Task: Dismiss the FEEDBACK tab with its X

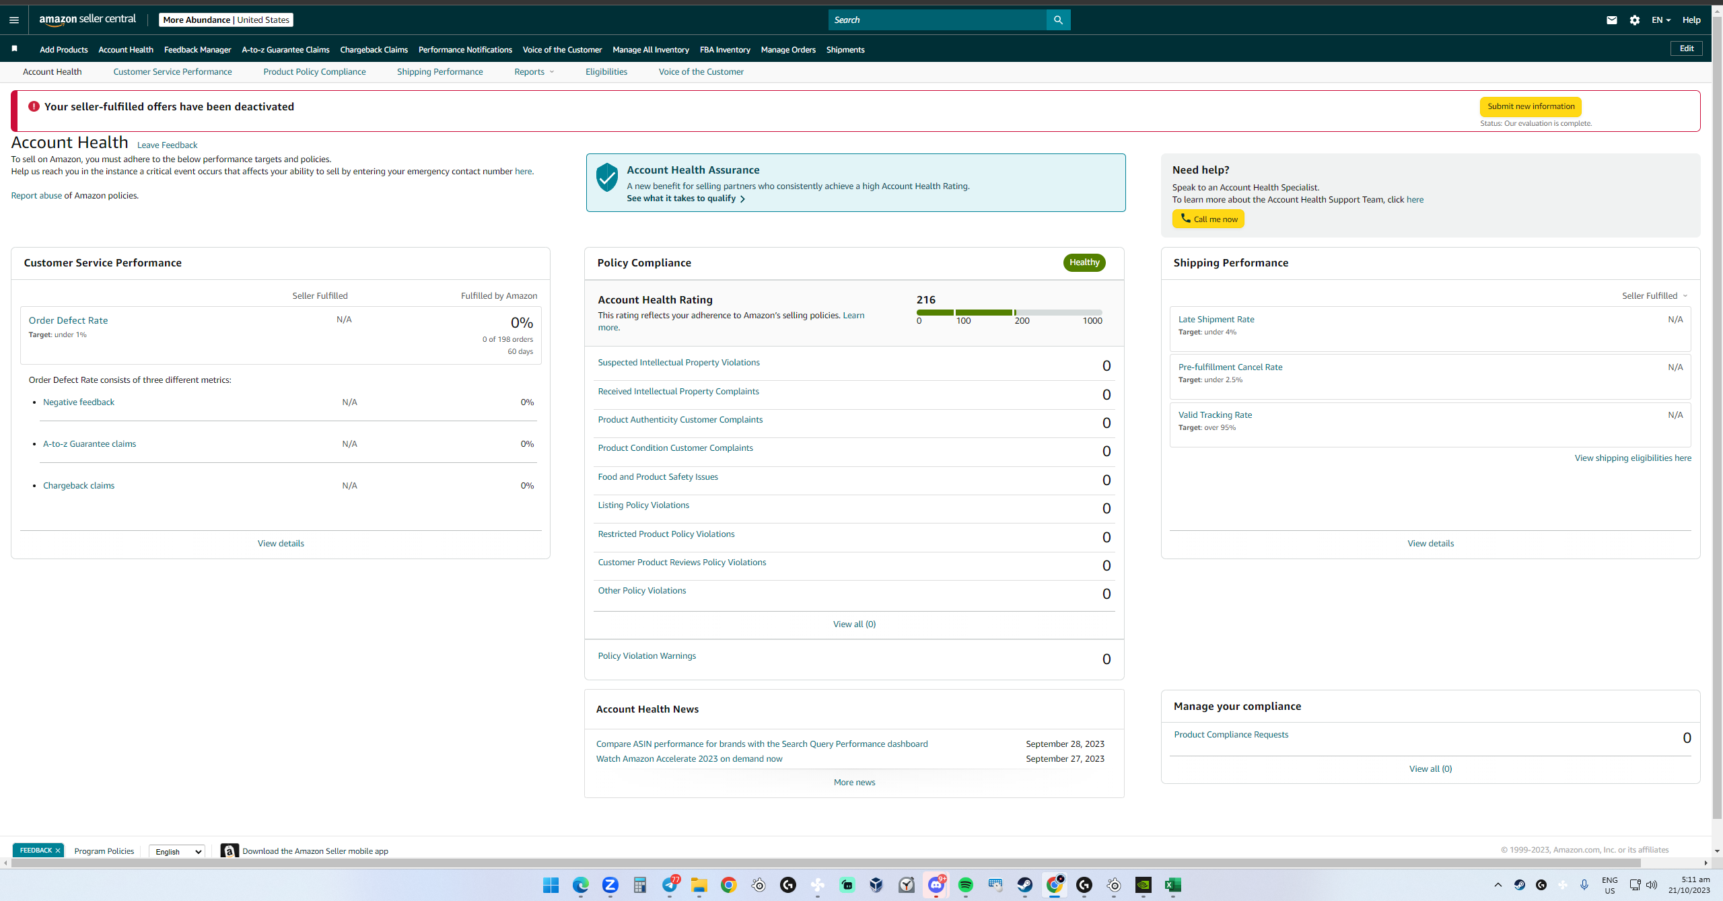Action: point(58,851)
